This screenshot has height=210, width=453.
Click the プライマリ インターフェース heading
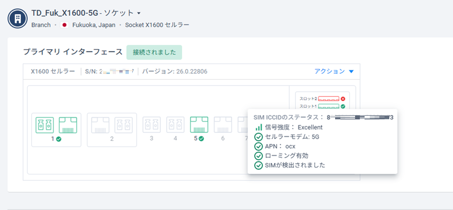pyautogui.click(x=73, y=52)
